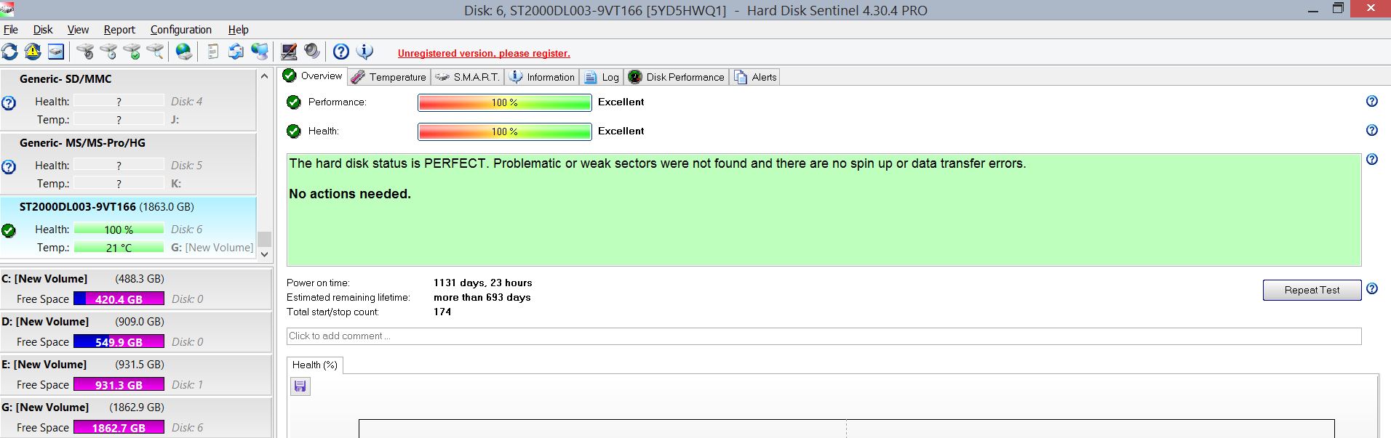
Task: Click the refresh arrows toolbar icon
Action: (x=9, y=52)
